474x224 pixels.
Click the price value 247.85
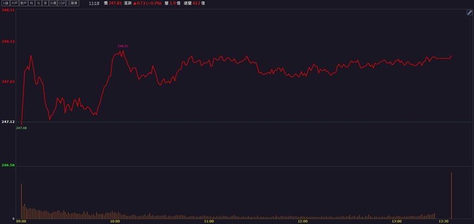pos(115,3)
